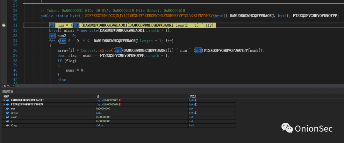Click the 值 column header
The width and height of the screenshot is (344, 143).
coord(98,96)
